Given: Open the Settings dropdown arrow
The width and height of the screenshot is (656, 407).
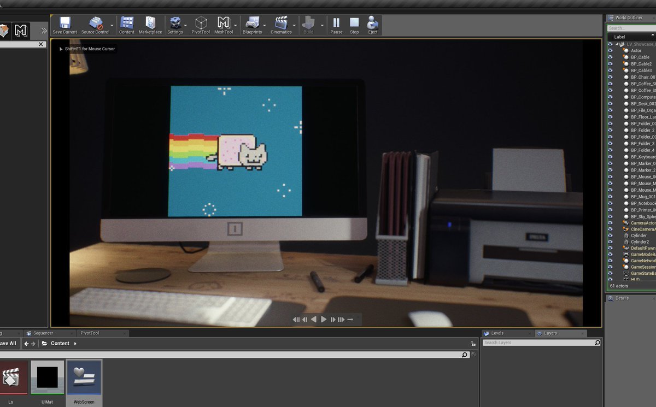Looking at the screenshot, I should click(186, 25).
